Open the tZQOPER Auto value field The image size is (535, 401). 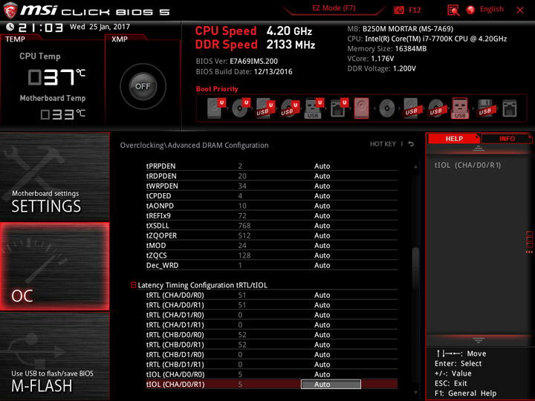tap(322, 235)
